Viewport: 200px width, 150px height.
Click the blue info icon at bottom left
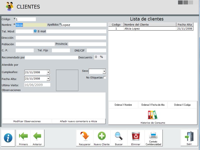8,138
